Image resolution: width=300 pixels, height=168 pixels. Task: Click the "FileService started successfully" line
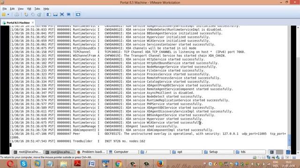point(107,70)
